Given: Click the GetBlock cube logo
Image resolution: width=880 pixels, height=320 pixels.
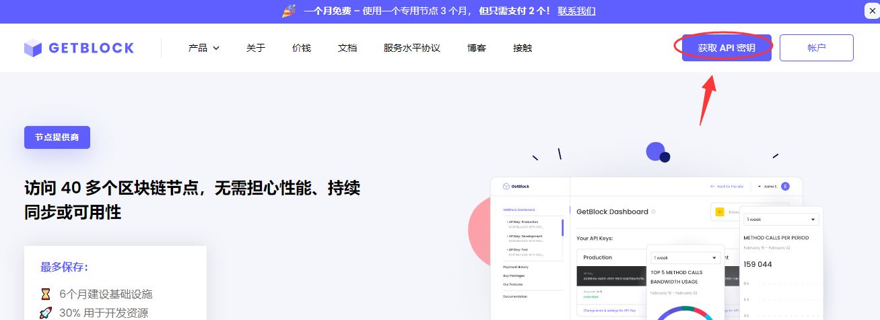Looking at the screenshot, I should (33, 48).
